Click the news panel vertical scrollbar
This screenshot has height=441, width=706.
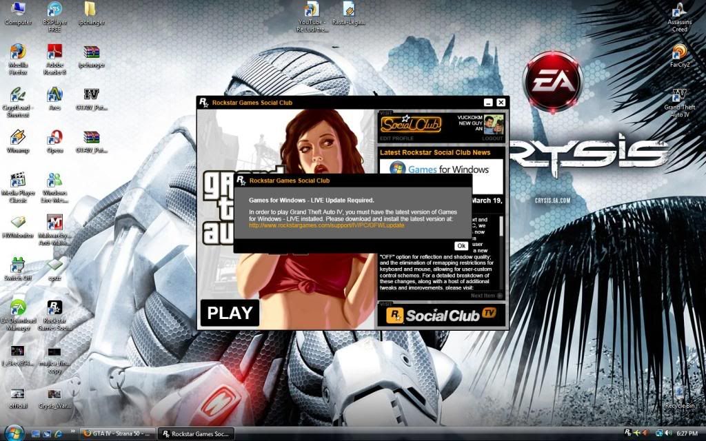501,248
